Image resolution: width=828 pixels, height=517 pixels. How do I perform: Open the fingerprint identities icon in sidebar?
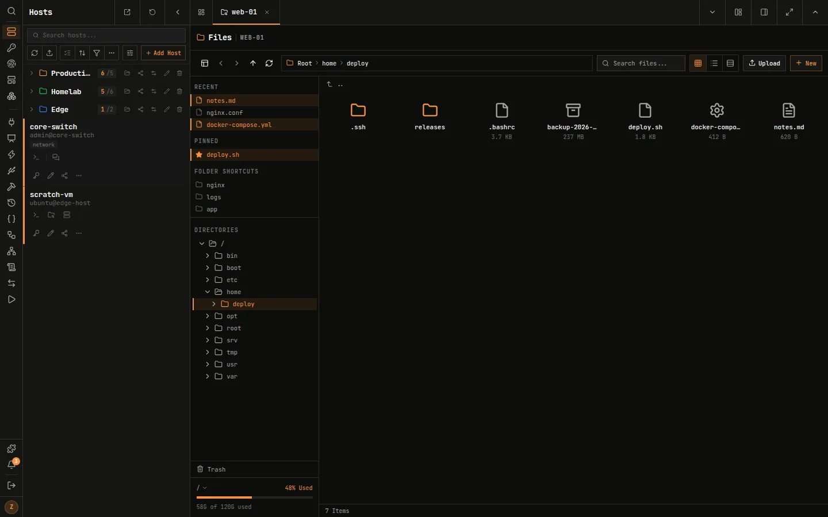(x=11, y=64)
